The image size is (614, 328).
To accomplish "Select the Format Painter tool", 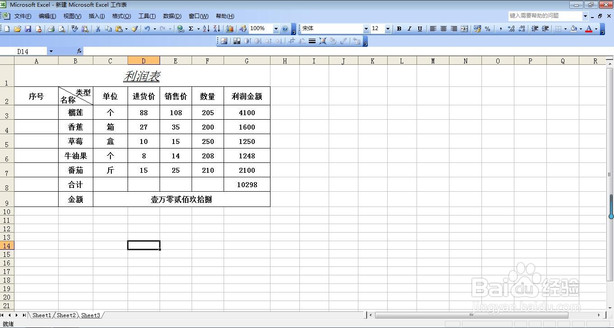I will coord(134,28).
